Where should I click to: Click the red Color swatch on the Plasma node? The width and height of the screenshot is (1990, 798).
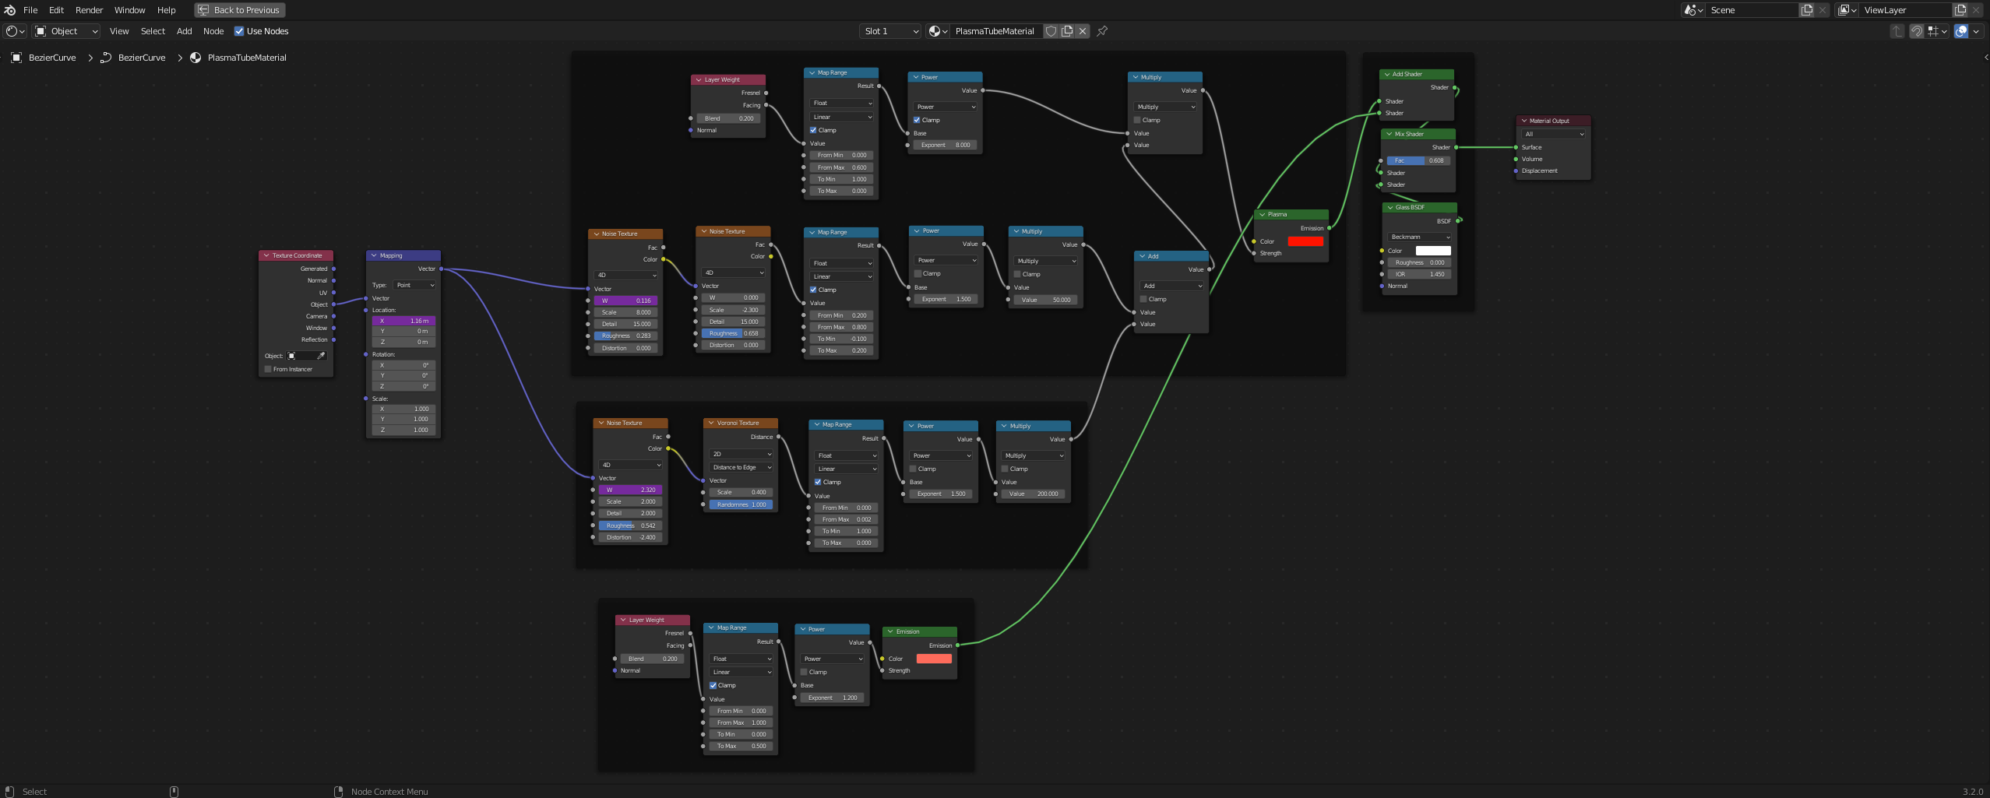point(1305,241)
